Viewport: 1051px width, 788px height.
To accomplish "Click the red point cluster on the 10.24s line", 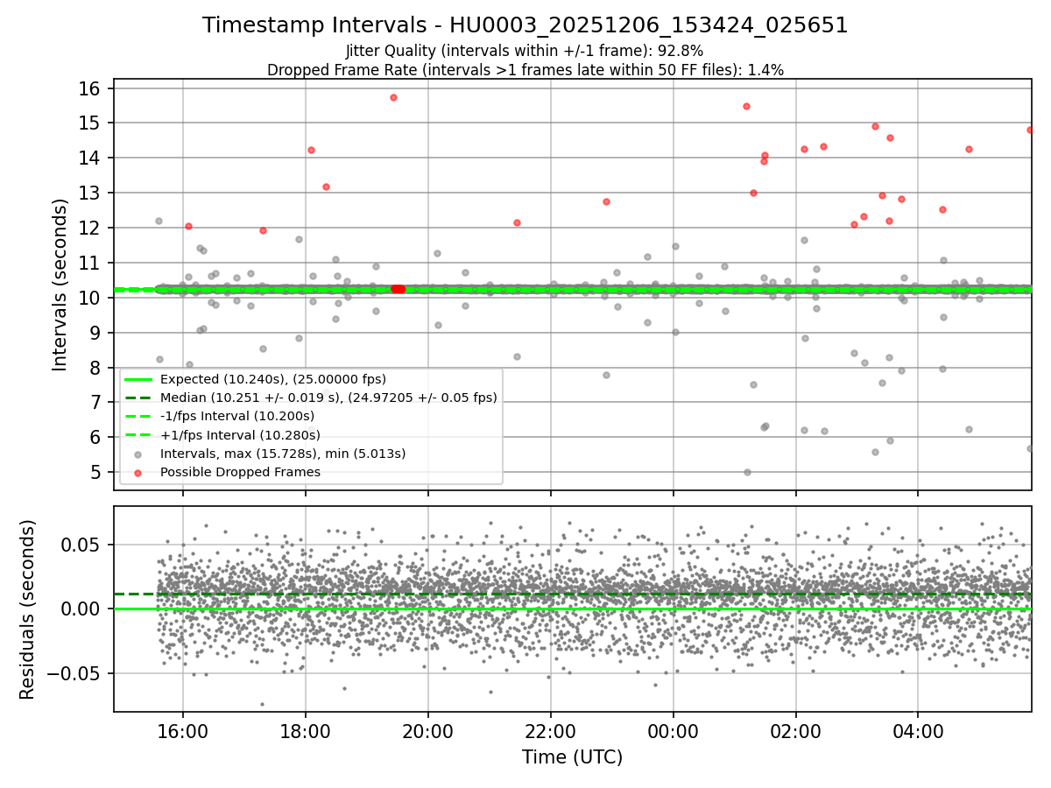I will point(398,289).
